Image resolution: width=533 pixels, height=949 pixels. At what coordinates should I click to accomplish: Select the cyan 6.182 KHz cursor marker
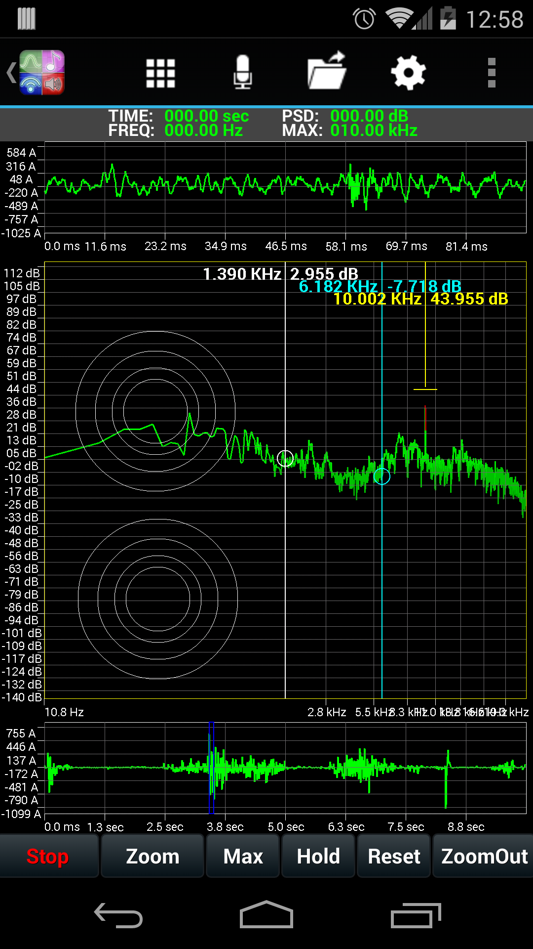tap(382, 476)
